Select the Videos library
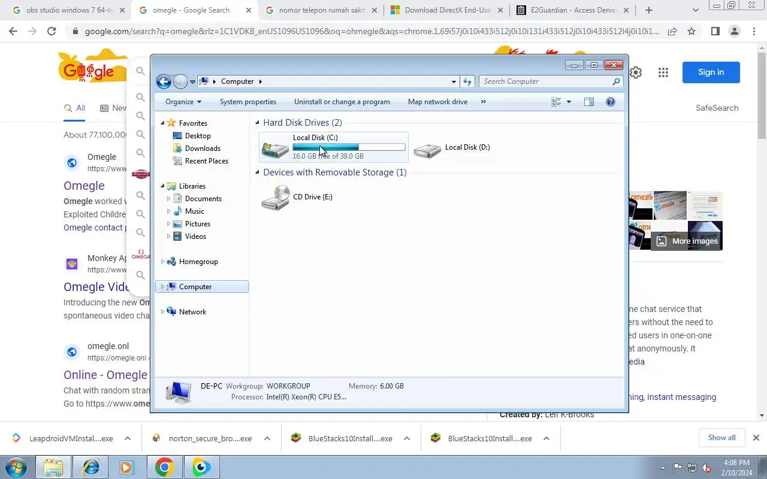The height and width of the screenshot is (479, 767). coord(195,237)
